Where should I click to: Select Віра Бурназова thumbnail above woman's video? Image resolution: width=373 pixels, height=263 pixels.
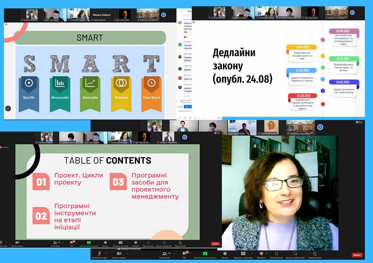tap(271, 128)
